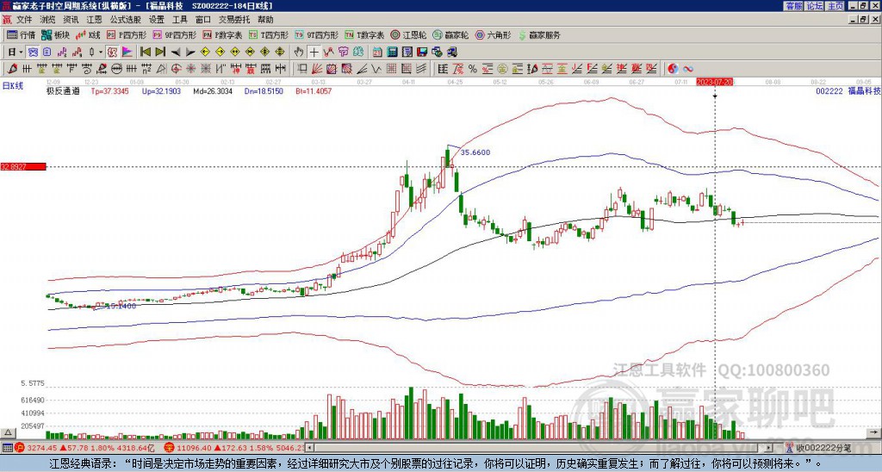Toggle the 权 adjusted-price button
Viewport: 882px width, 472px height.
coord(112,53)
